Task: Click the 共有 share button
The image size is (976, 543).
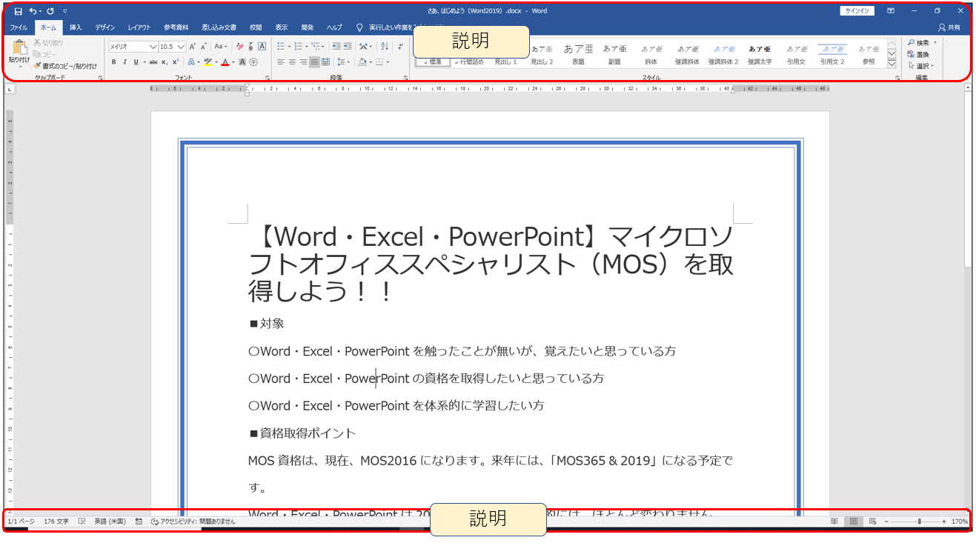Action: [x=949, y=27]
